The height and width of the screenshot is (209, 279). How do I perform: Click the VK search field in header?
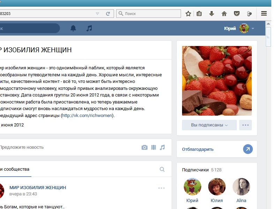click(30, 28)
